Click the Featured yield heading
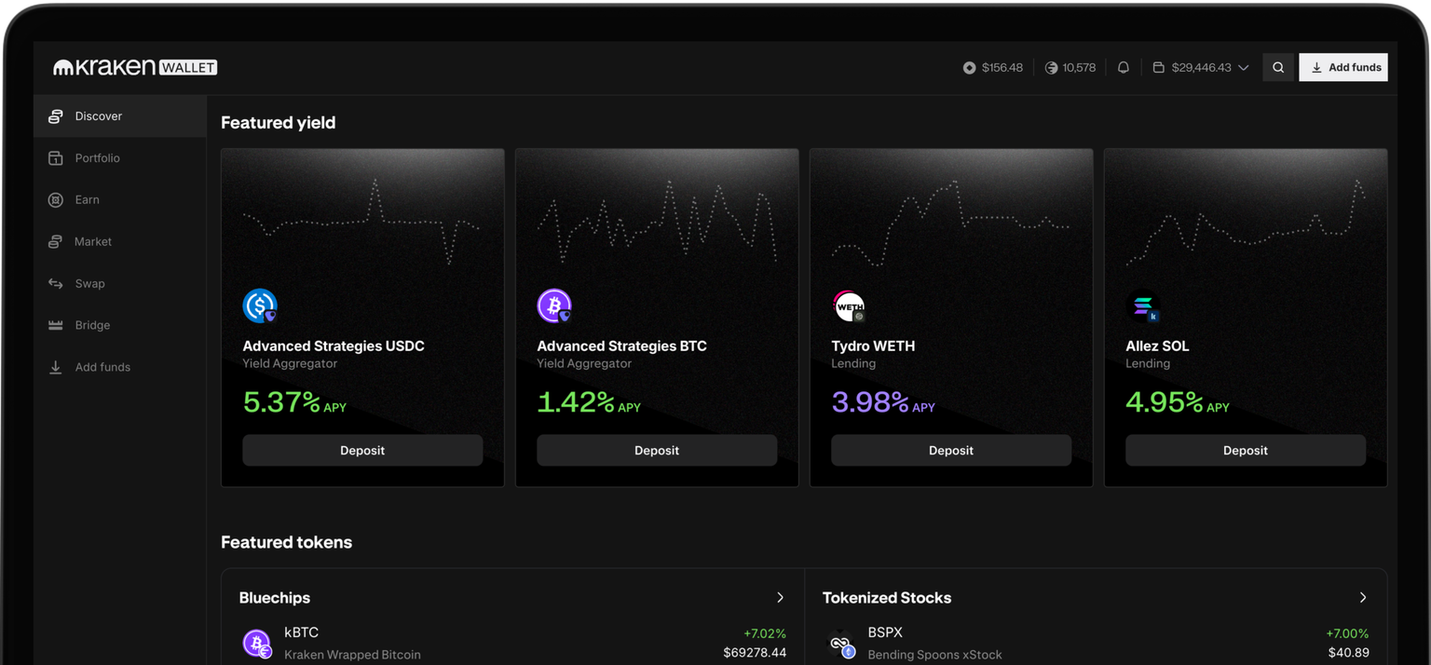 pyautogui.click(x=279, y=123)
